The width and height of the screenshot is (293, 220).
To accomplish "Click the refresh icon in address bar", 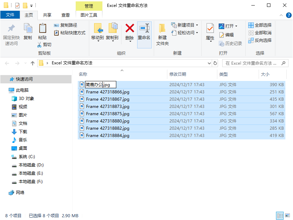I will point(215,63).
